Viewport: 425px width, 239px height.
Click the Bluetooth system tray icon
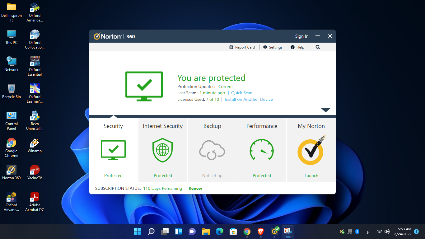(357, 232)
